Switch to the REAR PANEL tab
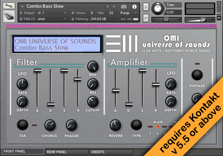This screenshot has height=156, width=223. tap(67, 152)
